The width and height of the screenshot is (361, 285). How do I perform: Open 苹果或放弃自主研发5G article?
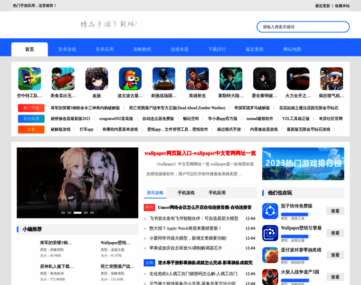pos(186,248)
